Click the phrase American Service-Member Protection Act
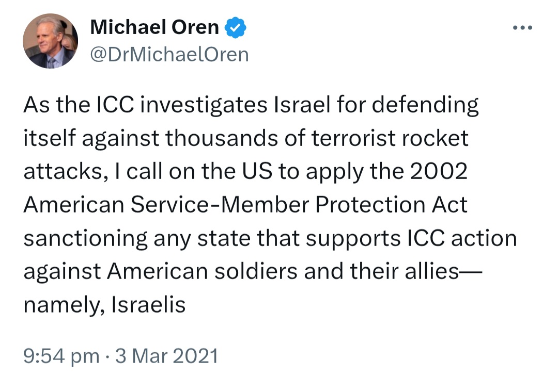This screenshot has width=558, height=377. pos(245,205)
